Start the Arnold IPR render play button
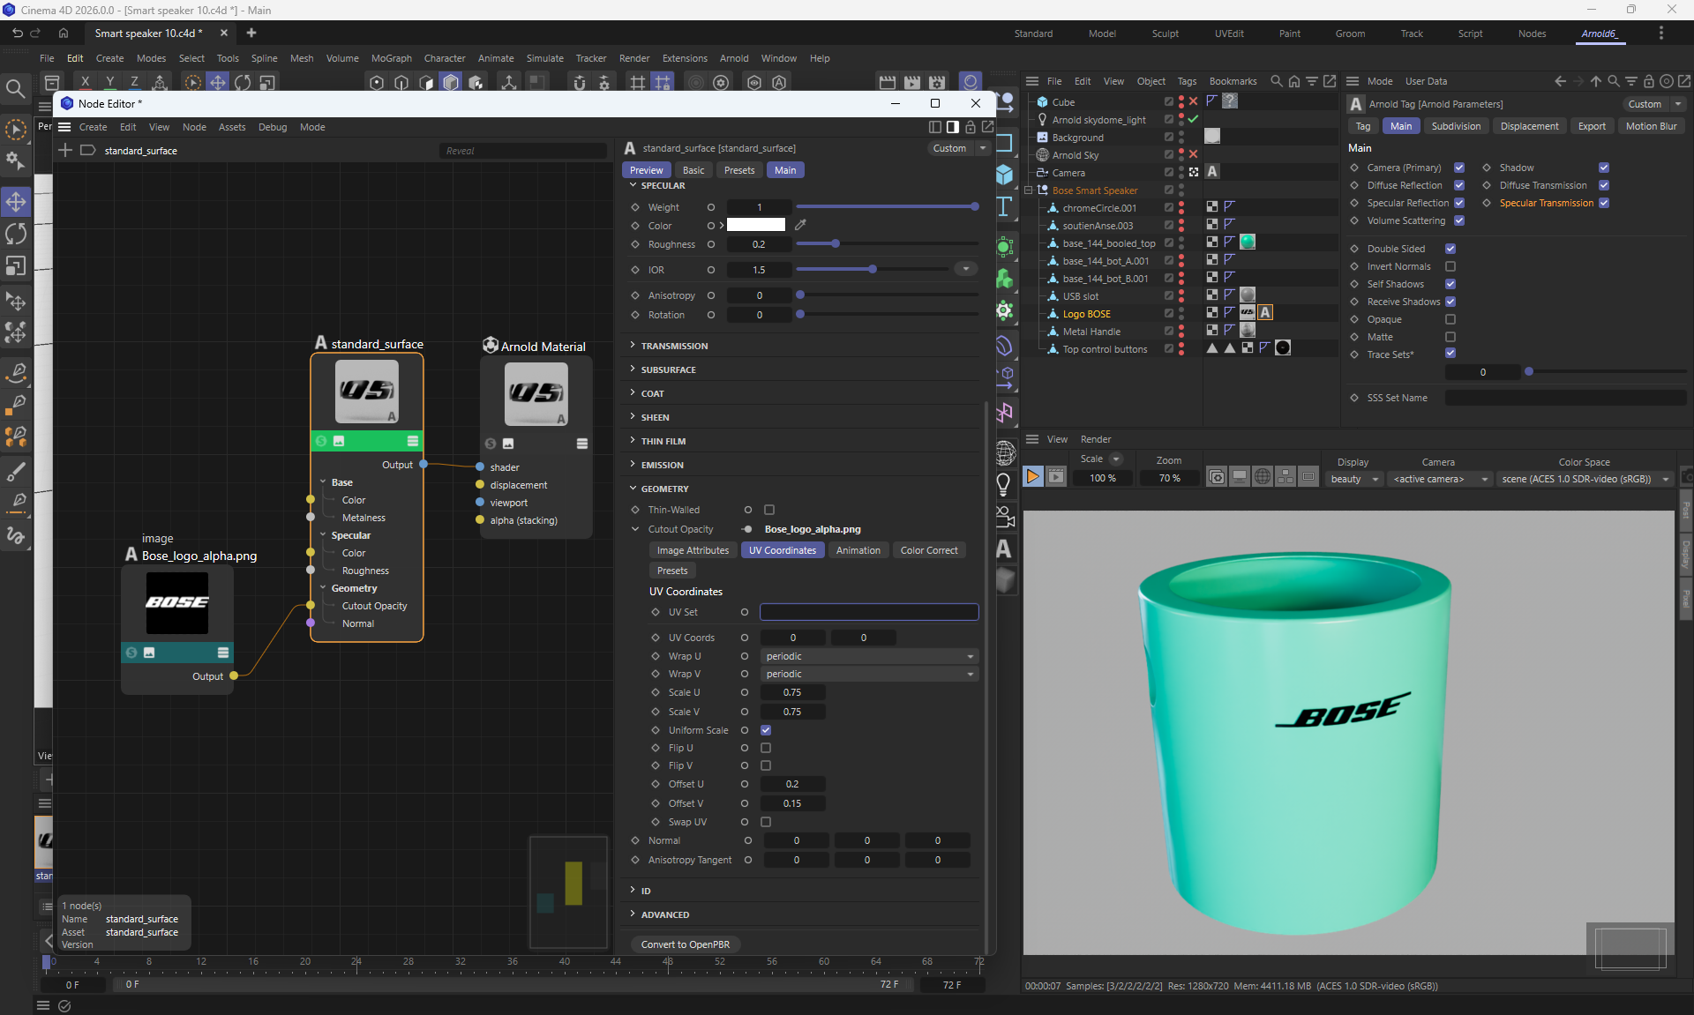 1032,477
